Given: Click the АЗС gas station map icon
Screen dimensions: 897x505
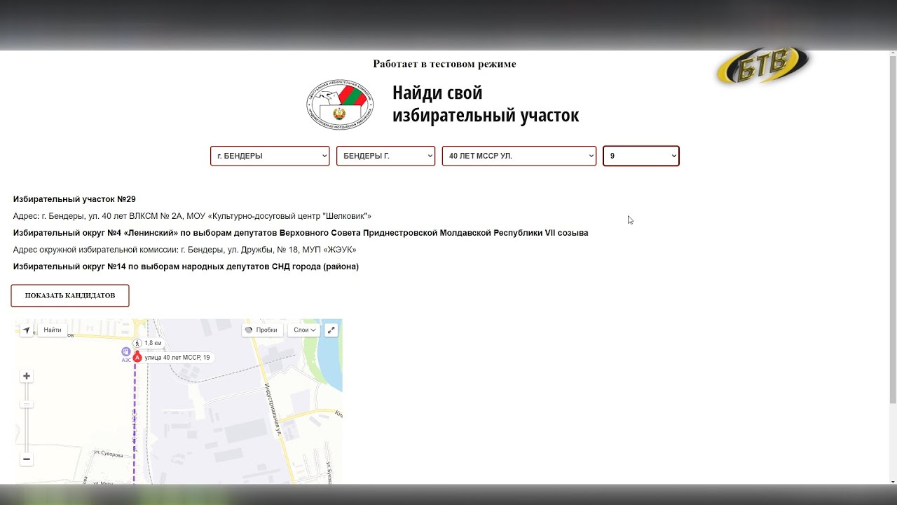Looking at the screenshot, I should click(x=125, y=352).
